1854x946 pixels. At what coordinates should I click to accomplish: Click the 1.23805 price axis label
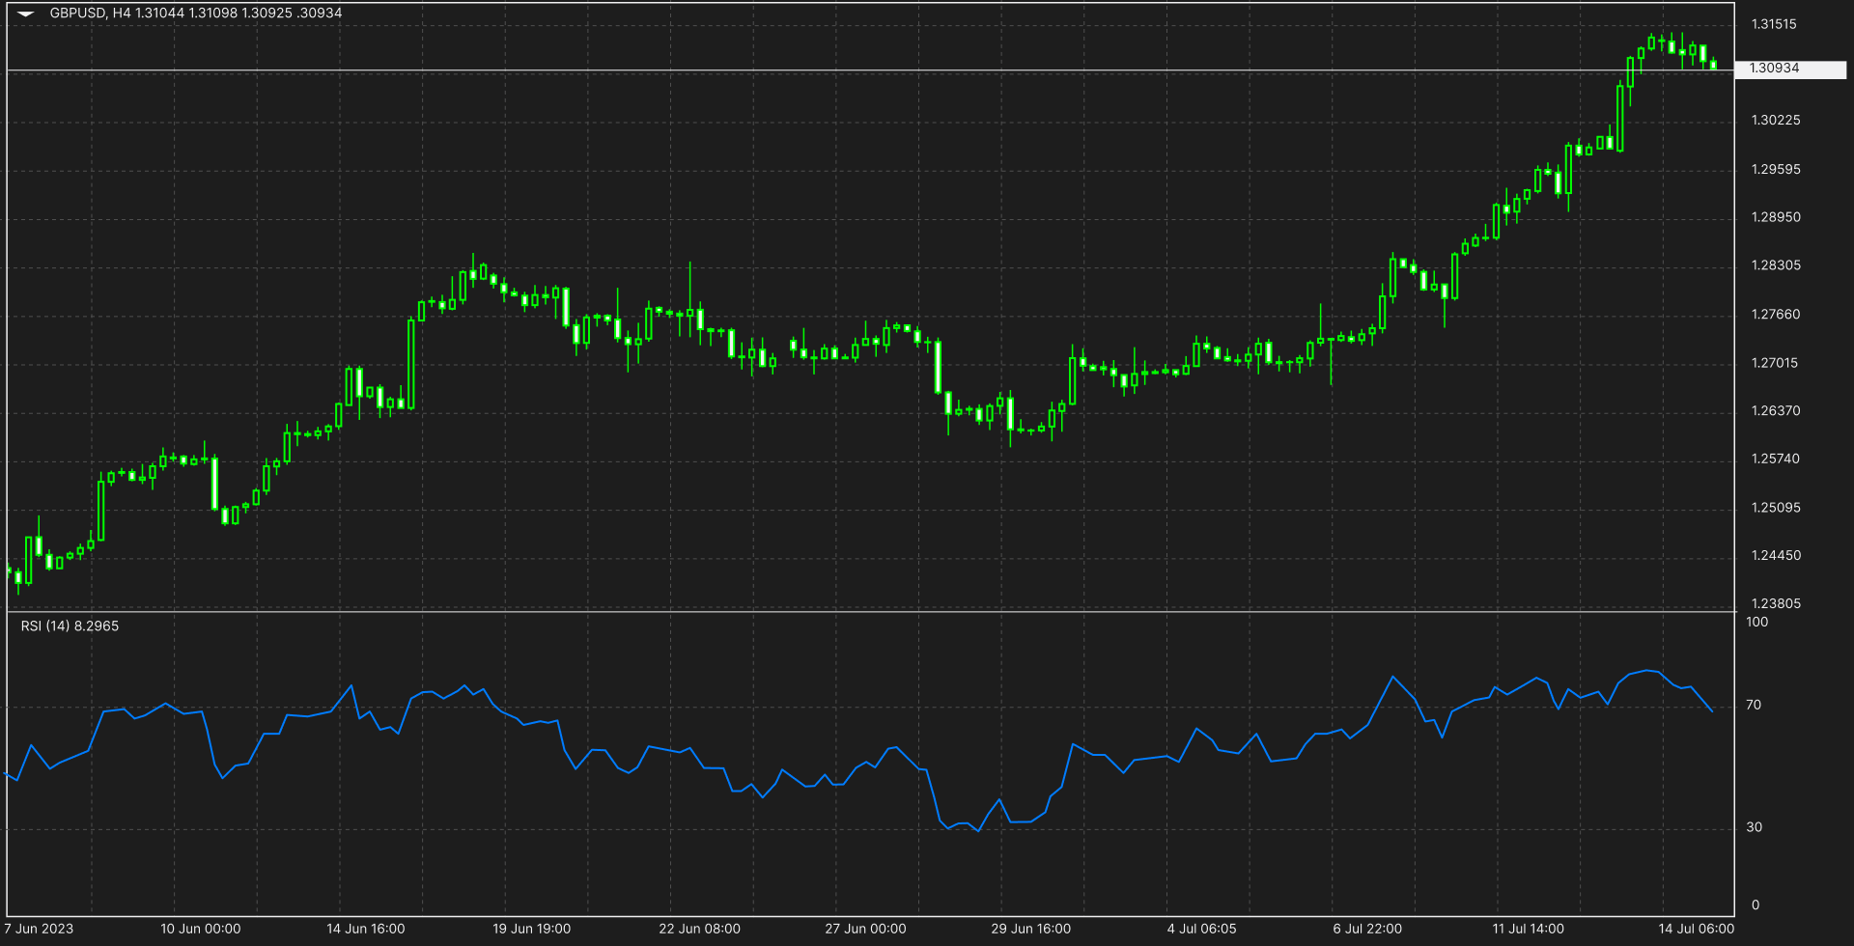[1776, 603]
